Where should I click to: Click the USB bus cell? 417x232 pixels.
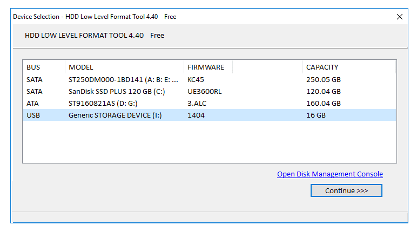[x=33, y=115]
